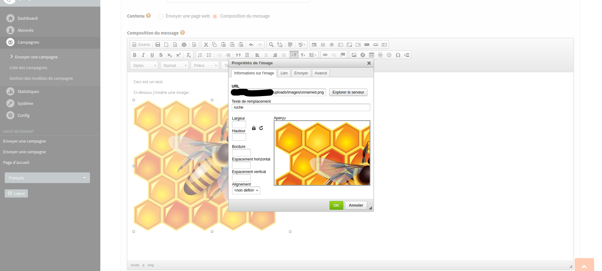Screen dimensions: 602x271
Task: Open the Français language dropdown
Action: point(47,178)
